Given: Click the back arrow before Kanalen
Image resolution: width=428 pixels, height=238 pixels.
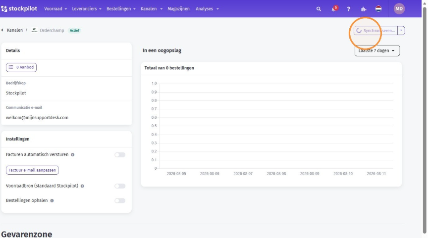Looking at the screenshot, I should coord(2,30).
